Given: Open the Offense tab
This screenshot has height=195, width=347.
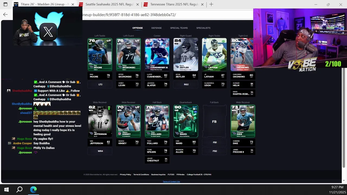Looking at the screenshot, I should pos(137,28).
